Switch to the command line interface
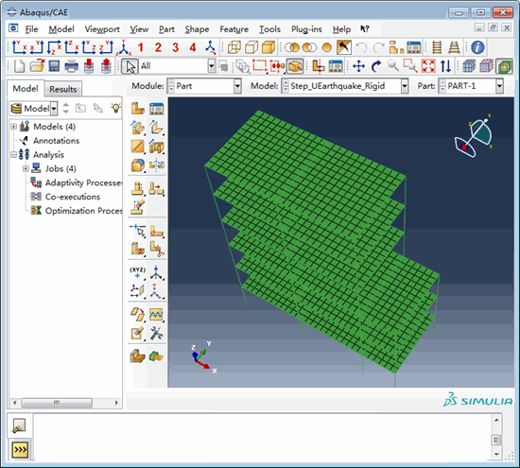520x468 pixels. click(x=20, y=449)
